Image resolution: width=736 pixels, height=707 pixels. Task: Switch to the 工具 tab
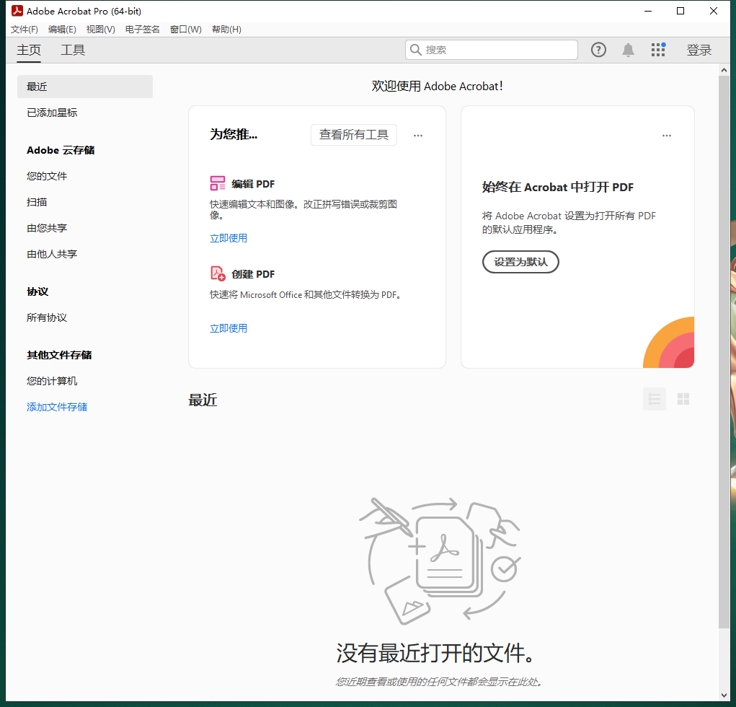[x=72, y=50]
